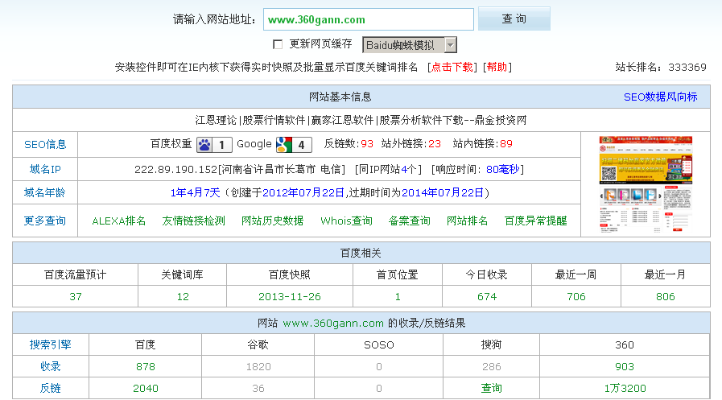Click the 反链 row label
This screenshot has height=400, width=722.
coord(50,389)
